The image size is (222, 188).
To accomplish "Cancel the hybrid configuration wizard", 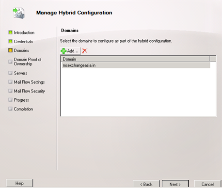I will click(x=207, y=184).
